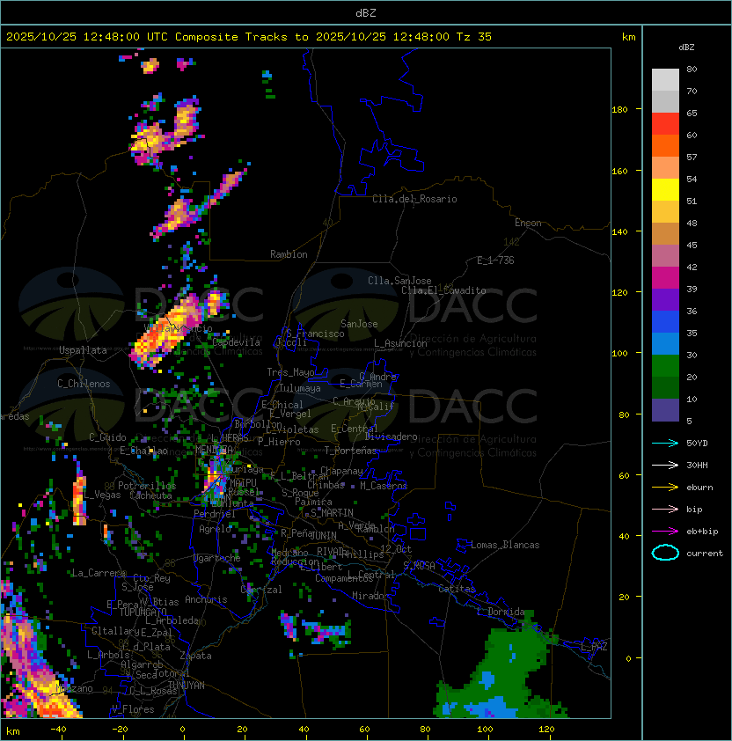Click the cyan 'current' ellipse symbol in legend
The width and height of the screenshot is (732, 741).
tap(665, 553)
